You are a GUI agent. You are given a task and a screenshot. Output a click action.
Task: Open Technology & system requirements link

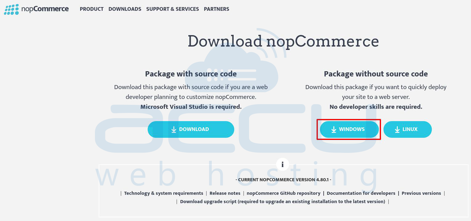tap(164, 193)
